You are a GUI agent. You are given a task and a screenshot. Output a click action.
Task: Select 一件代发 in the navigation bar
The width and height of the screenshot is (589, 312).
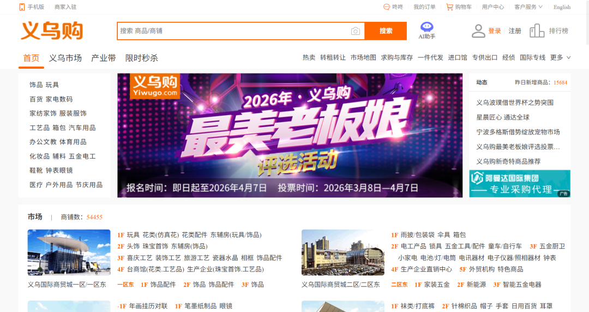[x=430, y=57]
